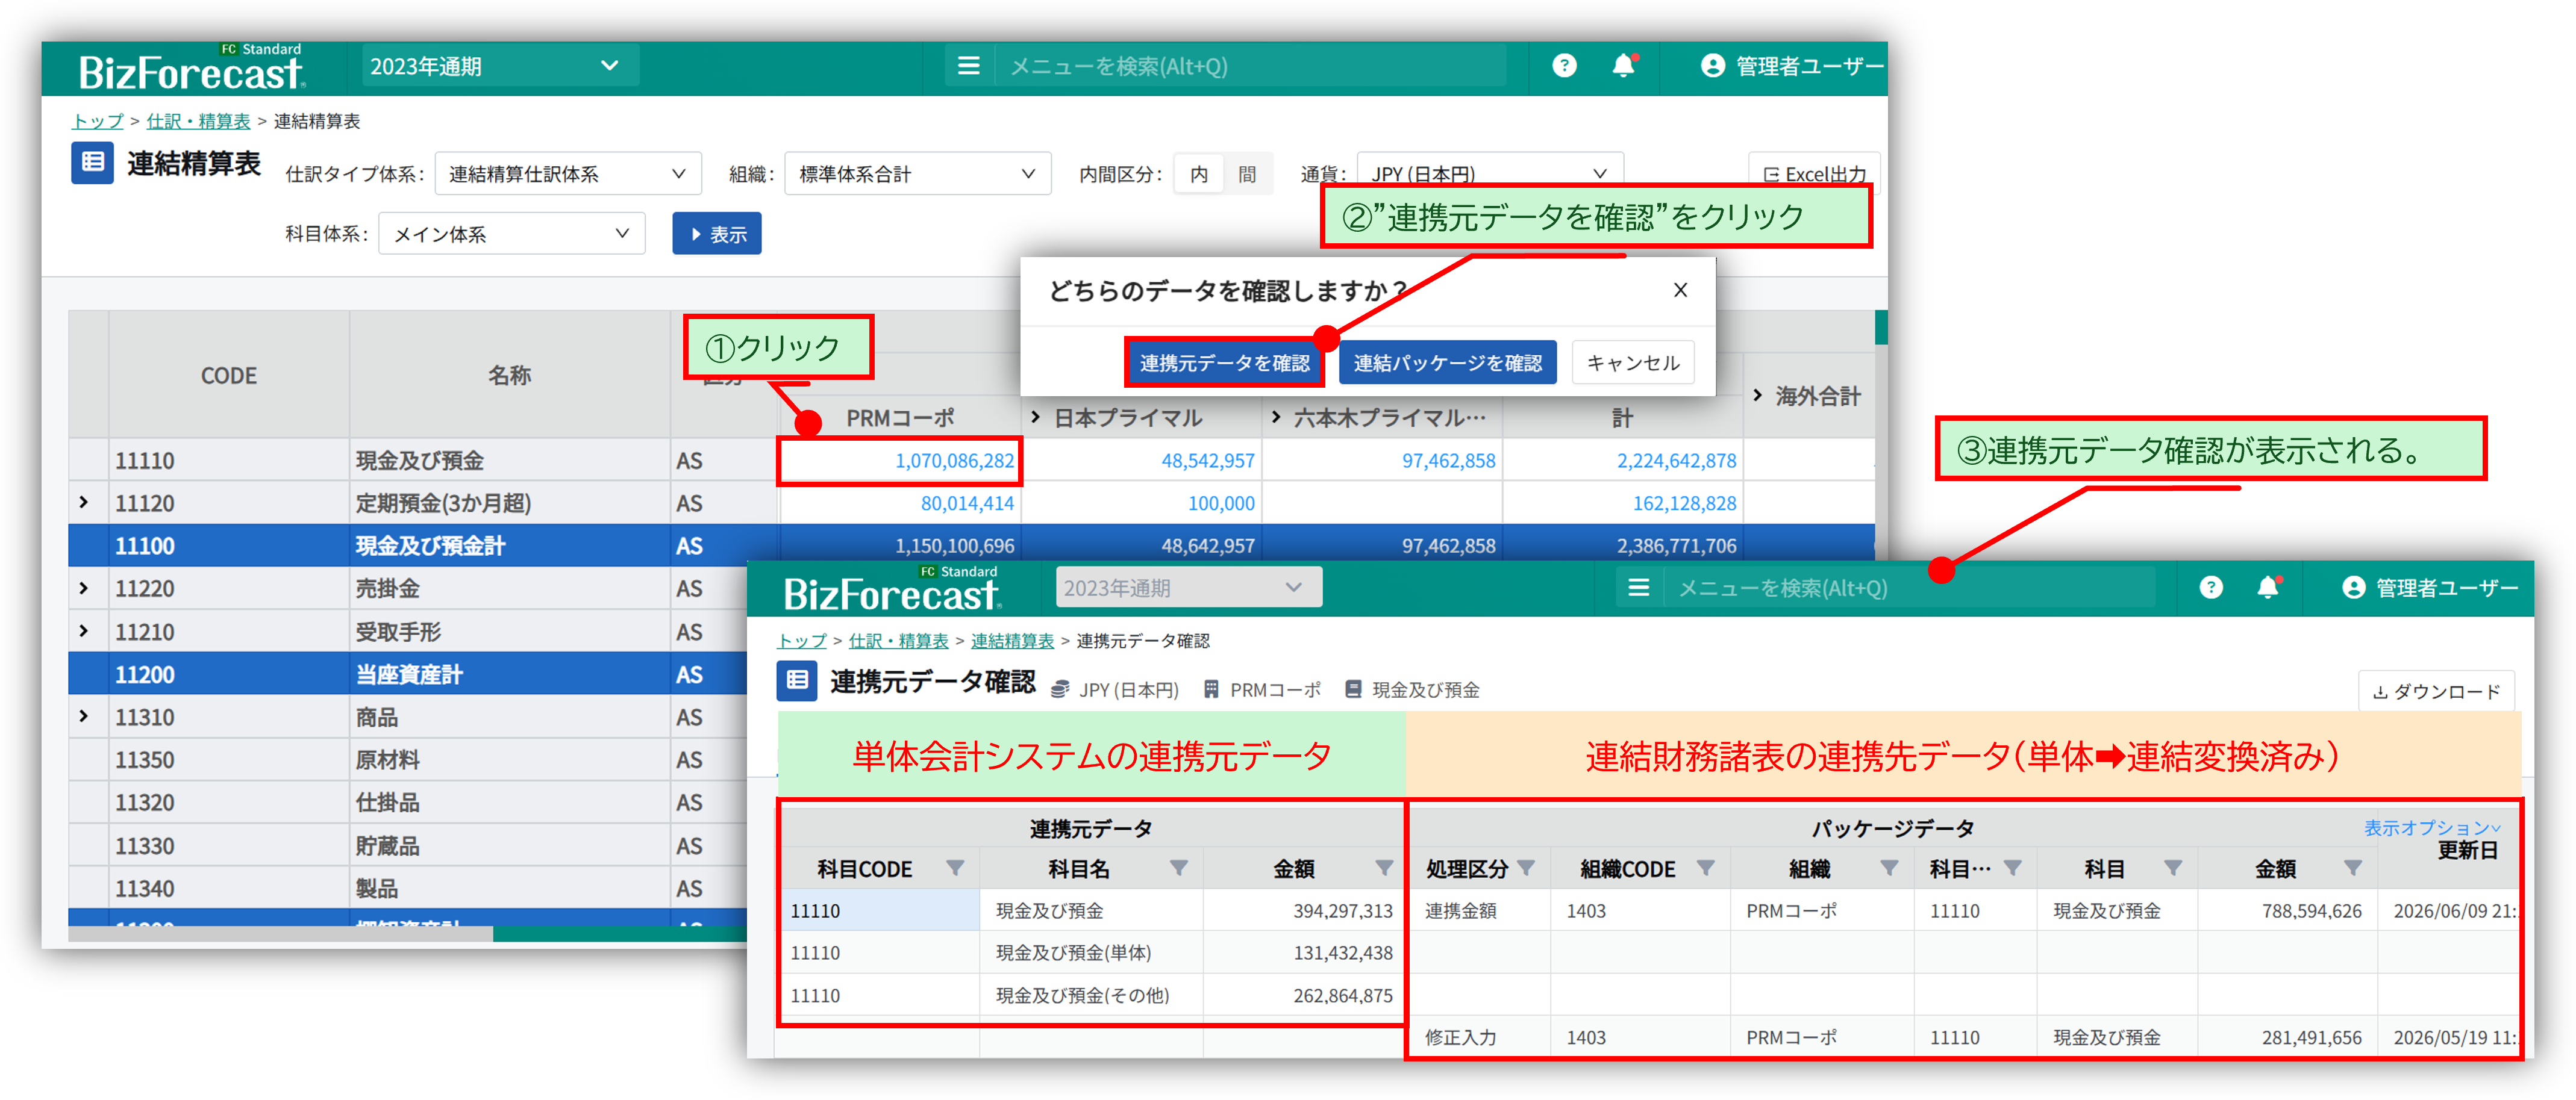Click the 連携元データ確認 page list icon
2576x1100 pixels.
797,680
